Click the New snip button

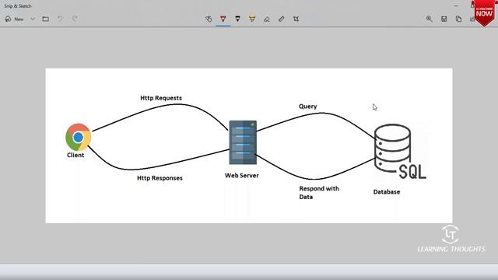pos(14,19)
